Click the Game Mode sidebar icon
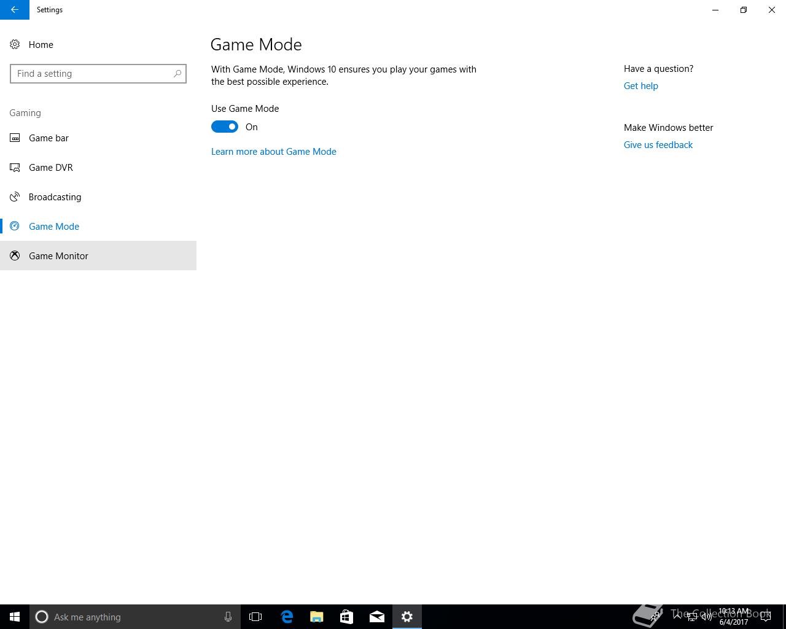 pyautogui.click(x=15, y=226)
